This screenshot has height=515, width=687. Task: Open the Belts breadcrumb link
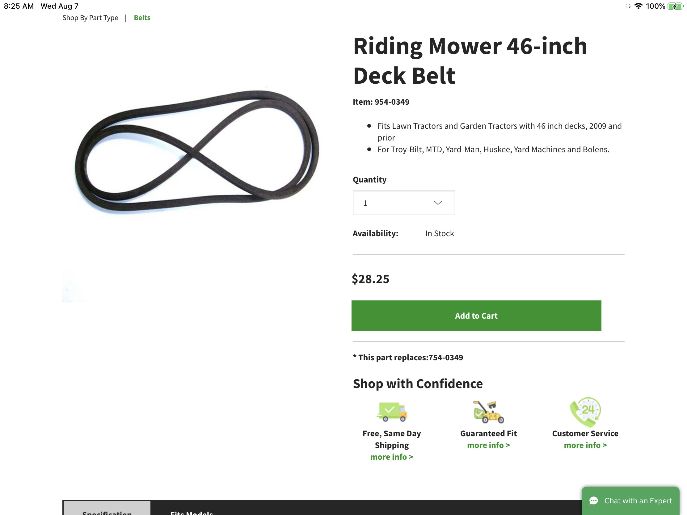(x=142, y=18)
